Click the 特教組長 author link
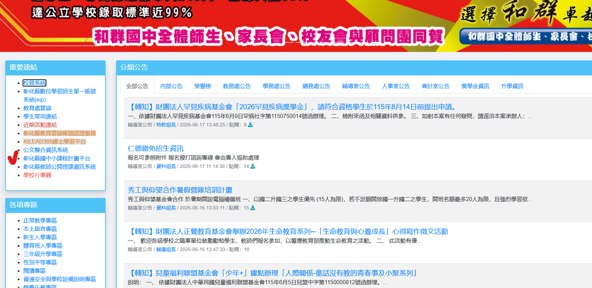Image resolution: width=592 pixels, height=288 pixels. click(x=166, y=125)
